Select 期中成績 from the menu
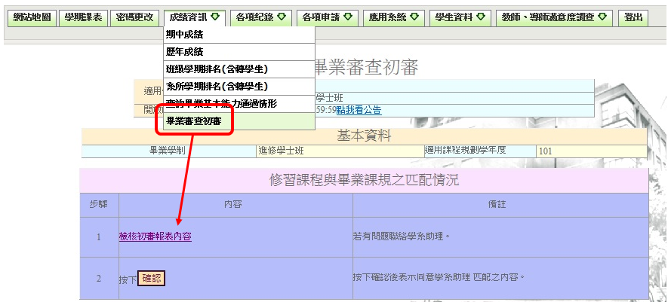The image size is (671, 305). [239, 35]
